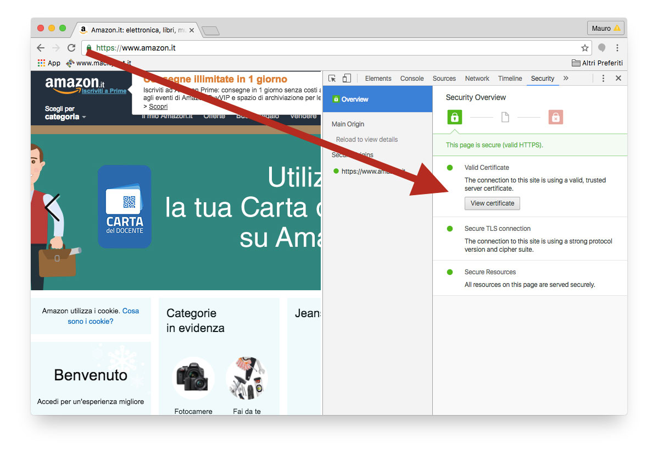Screen dimensions: 658x459
Task: Click the previous-slide arrow on the banner
Action: pos(53,207)
